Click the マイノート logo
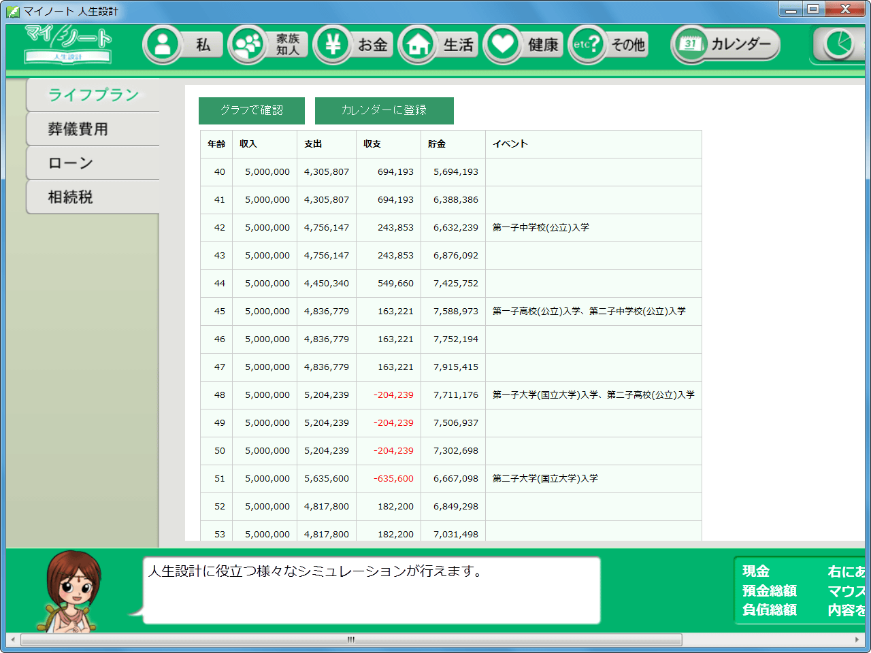 (68, 44)
